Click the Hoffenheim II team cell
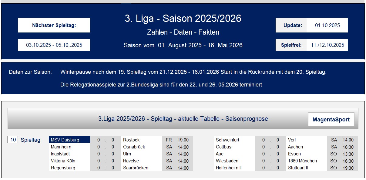The width and height of the screenshot is (366, 180). pyautogui.click(x=234, y=168)
